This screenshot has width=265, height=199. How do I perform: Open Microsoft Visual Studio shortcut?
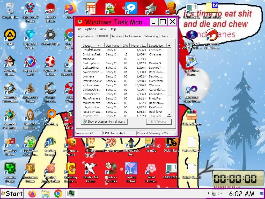click(x=192, y=94)
